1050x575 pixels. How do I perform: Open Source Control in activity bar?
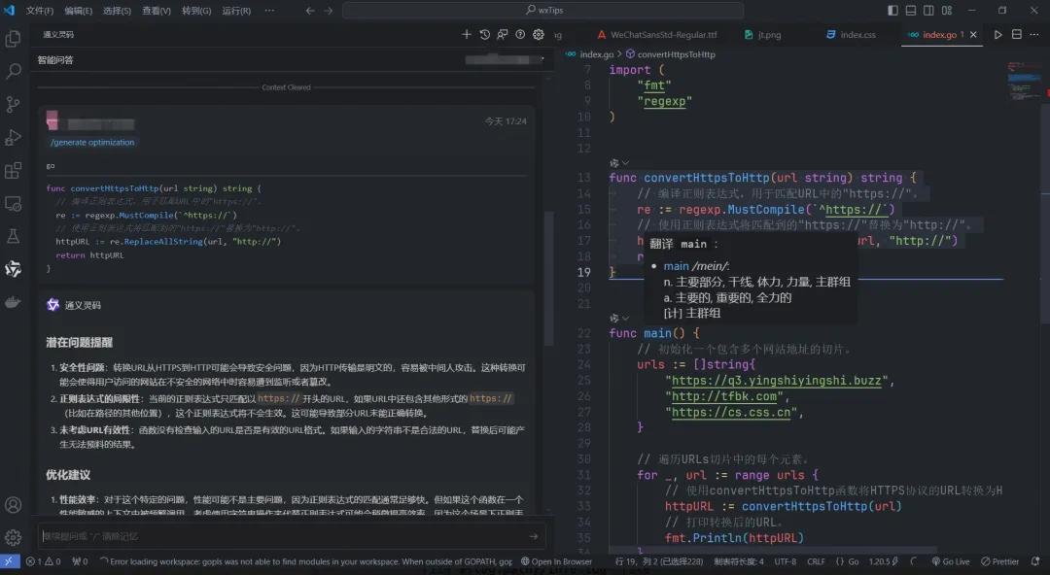click(x=14, y=105)
